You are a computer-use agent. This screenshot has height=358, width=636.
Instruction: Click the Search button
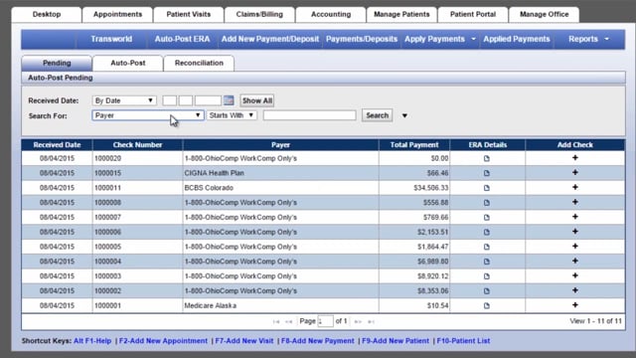(x=378, y=115)
